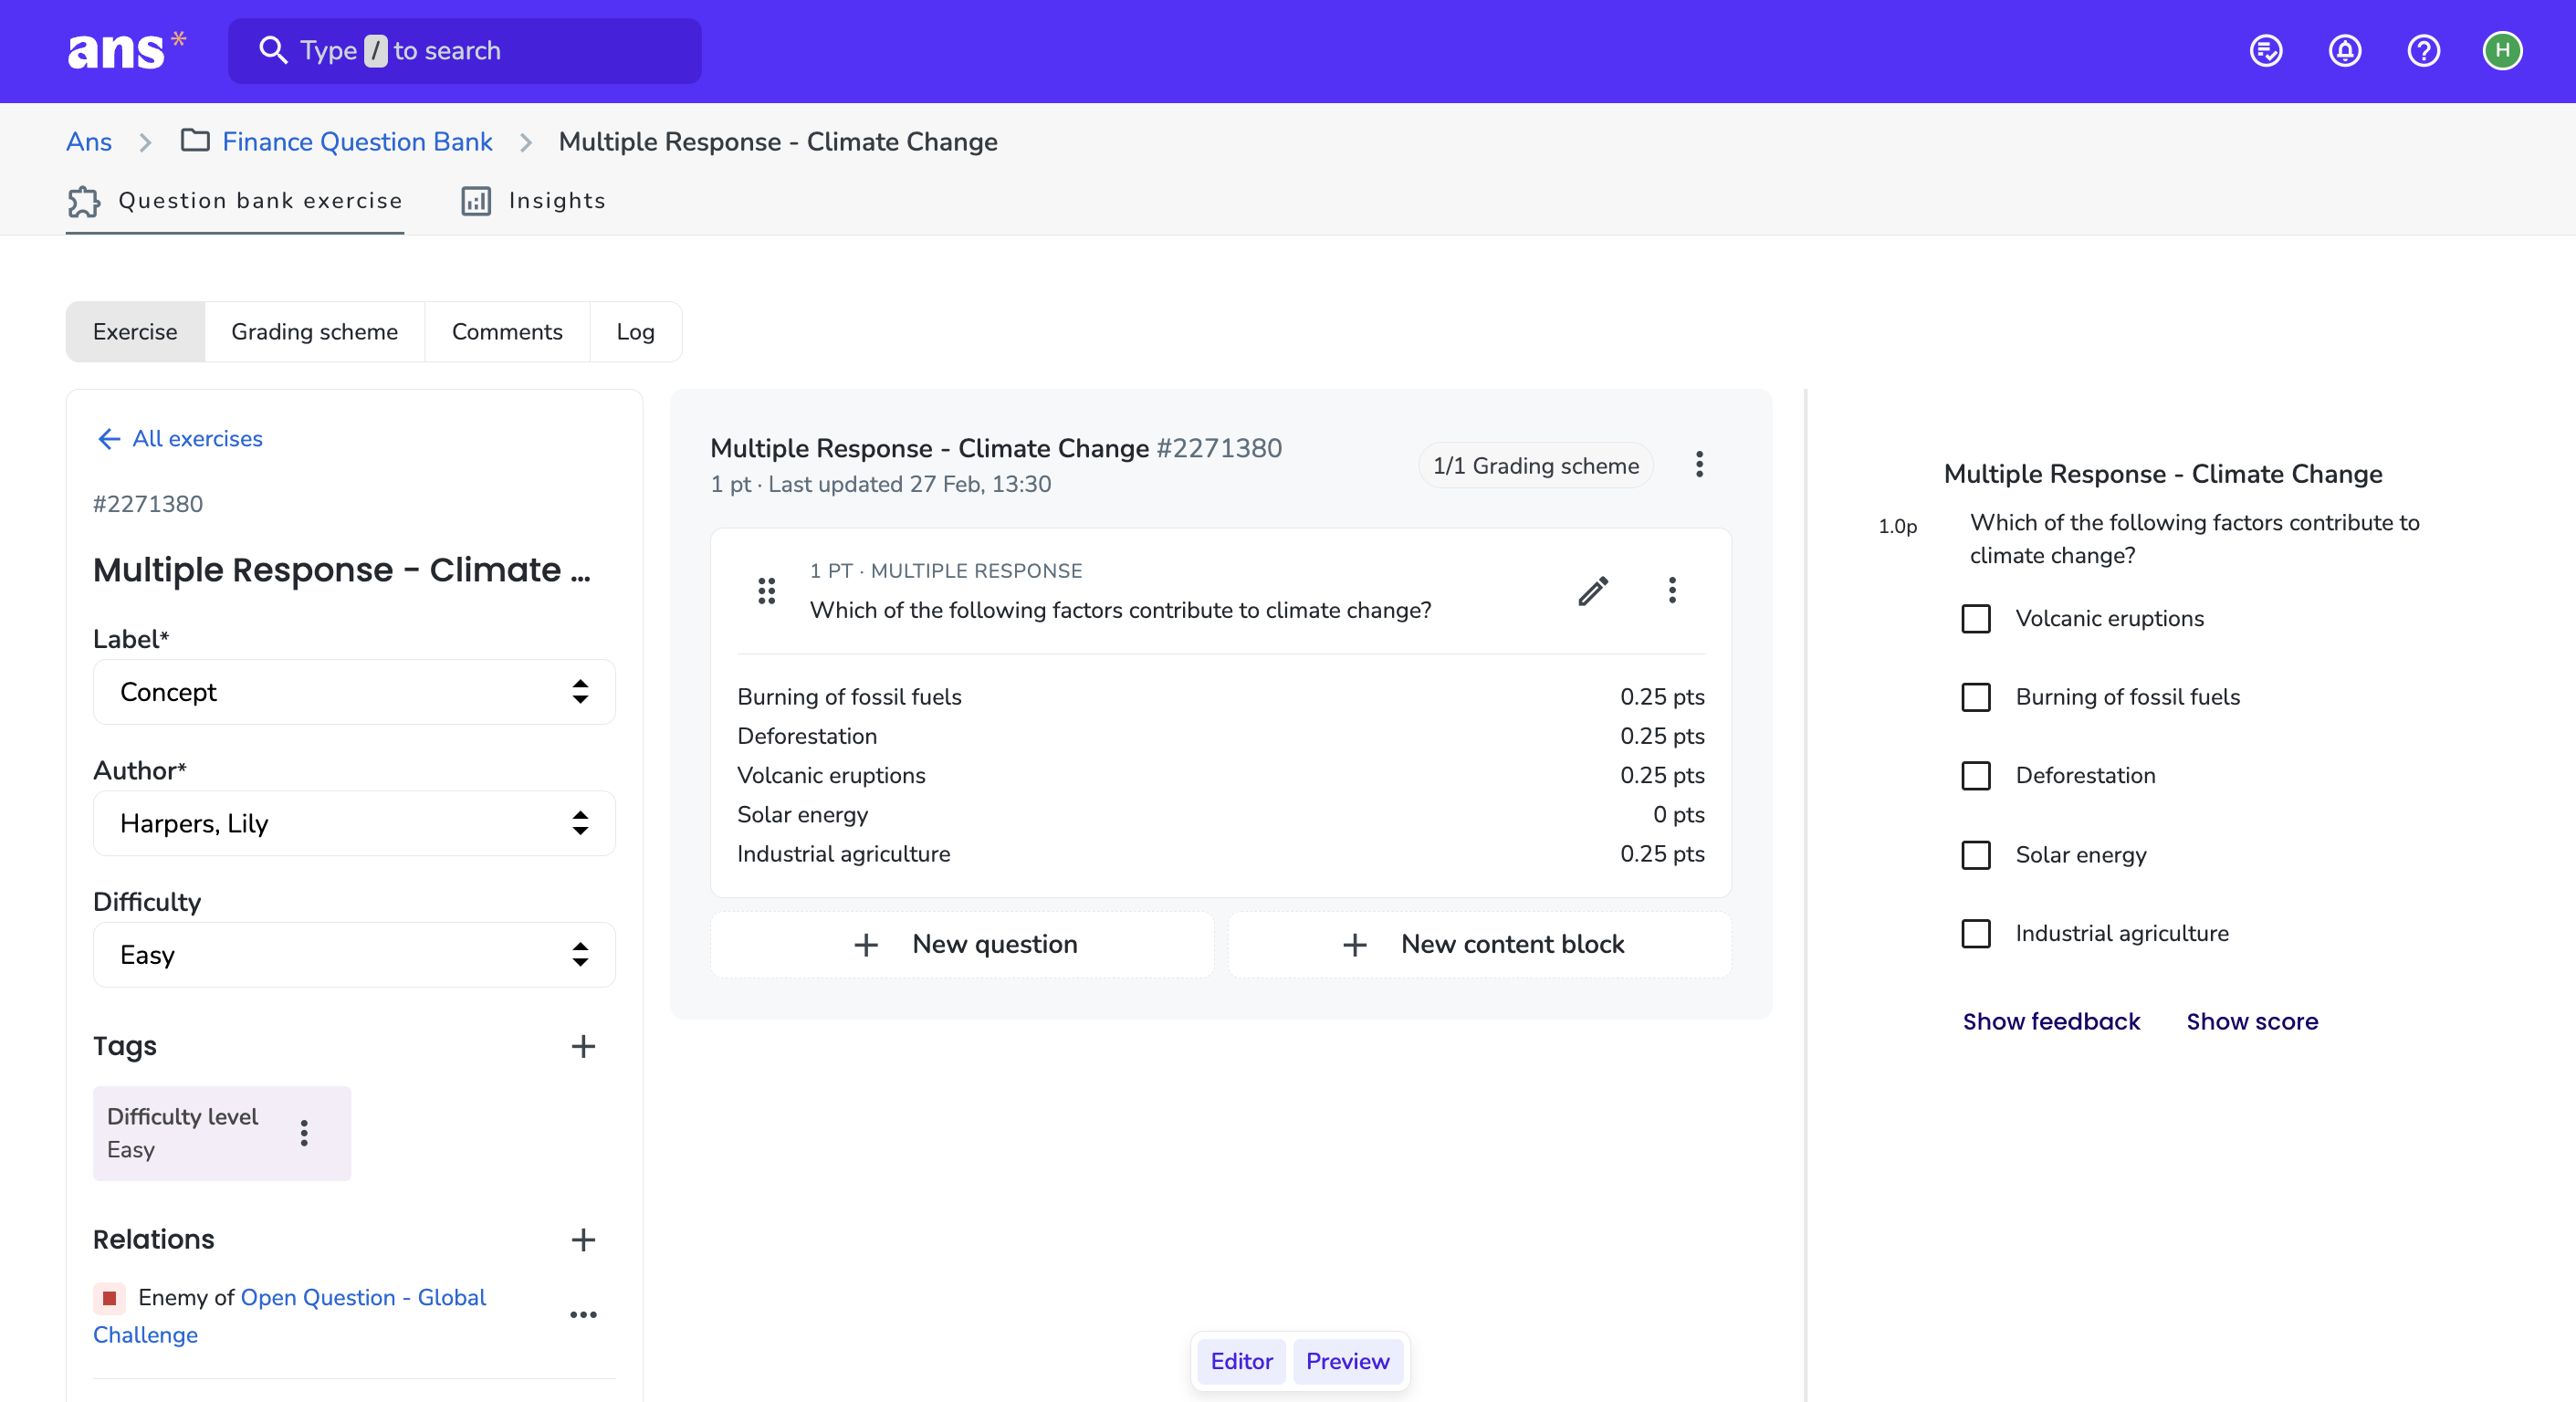
Task: Check the Volcanic eruptions checkbox
Action: point(1976,619)
